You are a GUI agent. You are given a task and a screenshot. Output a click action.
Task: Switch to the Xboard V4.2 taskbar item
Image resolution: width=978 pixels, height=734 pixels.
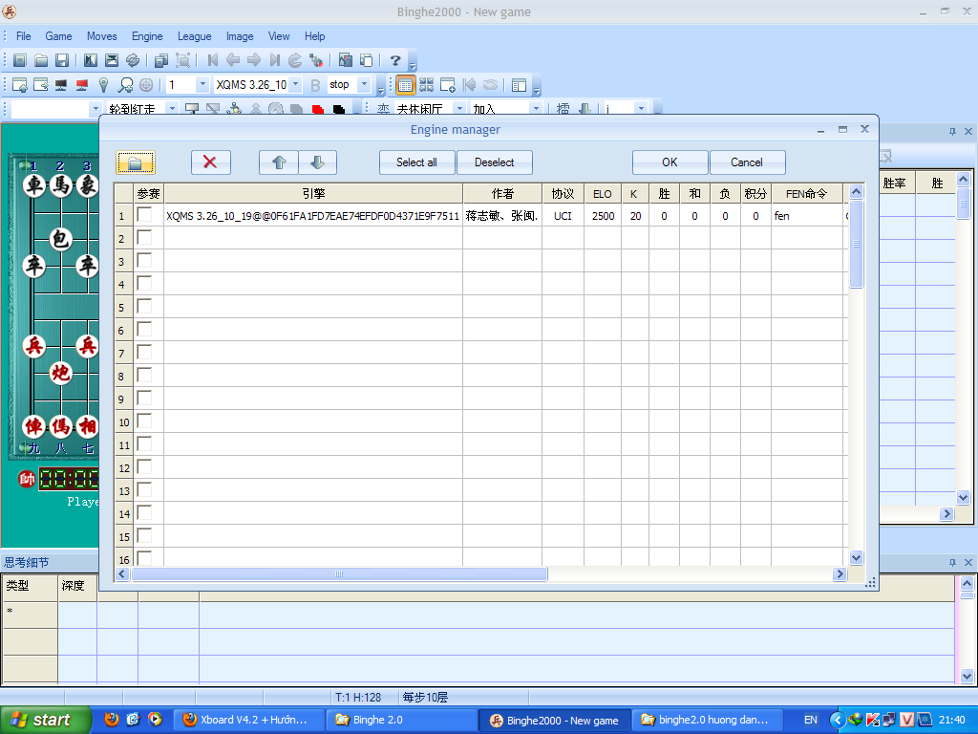[x=249, y=720]
